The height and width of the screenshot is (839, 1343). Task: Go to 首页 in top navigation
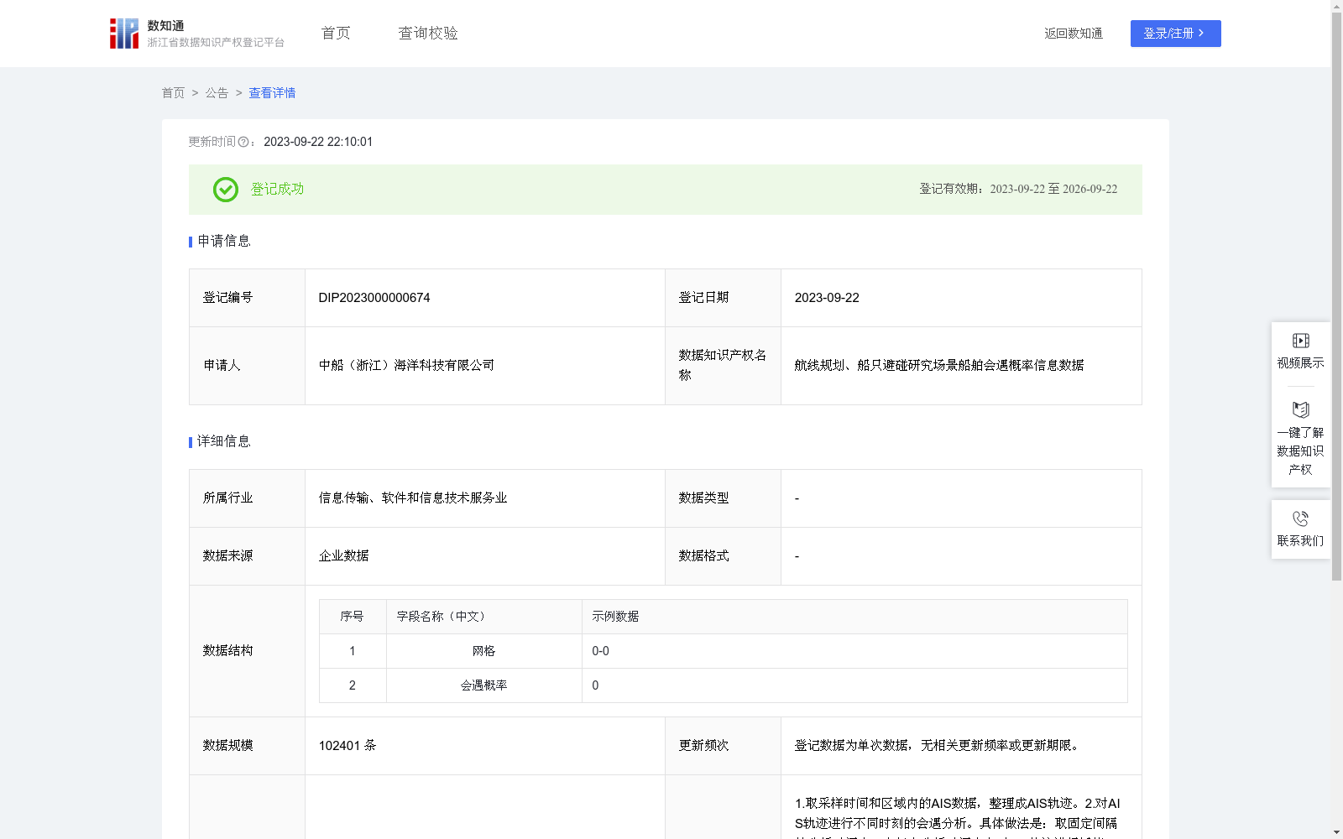[x=336, y=33]
